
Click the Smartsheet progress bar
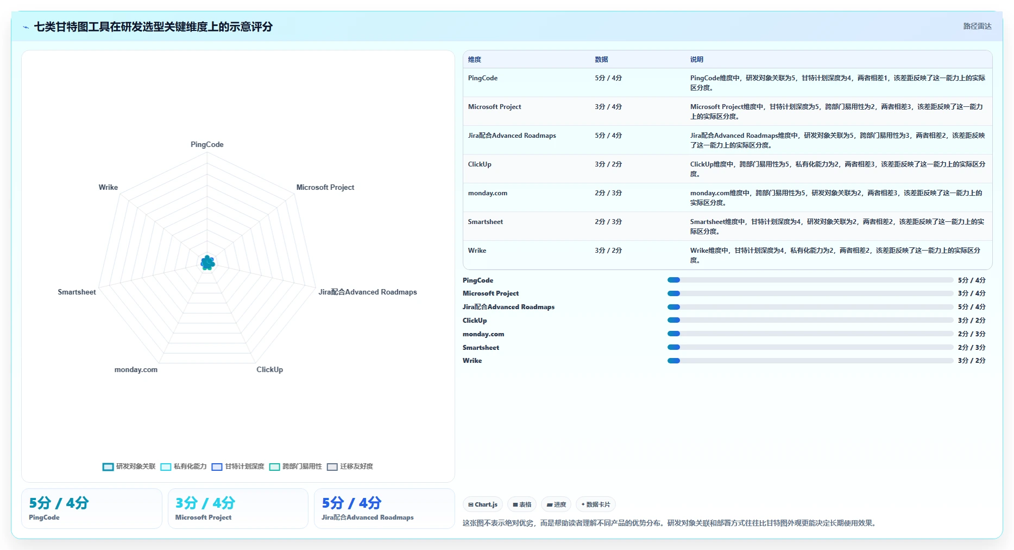[x=810, y=347]
